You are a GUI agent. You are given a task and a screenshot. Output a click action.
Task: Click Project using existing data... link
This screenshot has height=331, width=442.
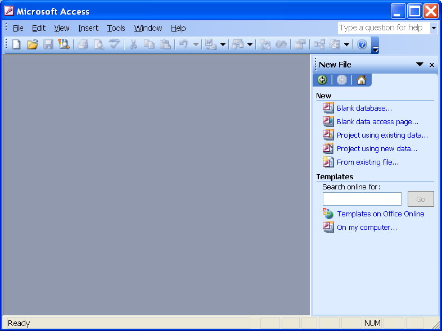pos(382,135)
